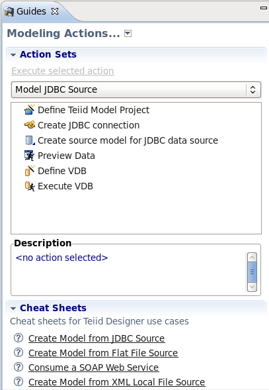This screenshot has height=390, width=269.
Task: Click the help icon beside Create Model from JDBC Source
Action: tap(19, 338)
